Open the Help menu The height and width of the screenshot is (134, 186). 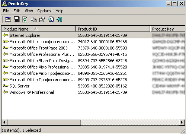click(x=60, y=11)
